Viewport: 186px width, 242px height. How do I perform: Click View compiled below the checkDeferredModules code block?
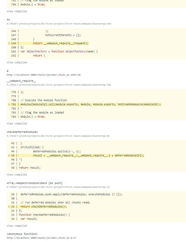17,175
